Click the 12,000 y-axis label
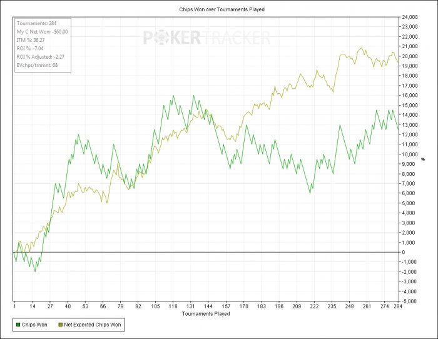 coord(410,134)
